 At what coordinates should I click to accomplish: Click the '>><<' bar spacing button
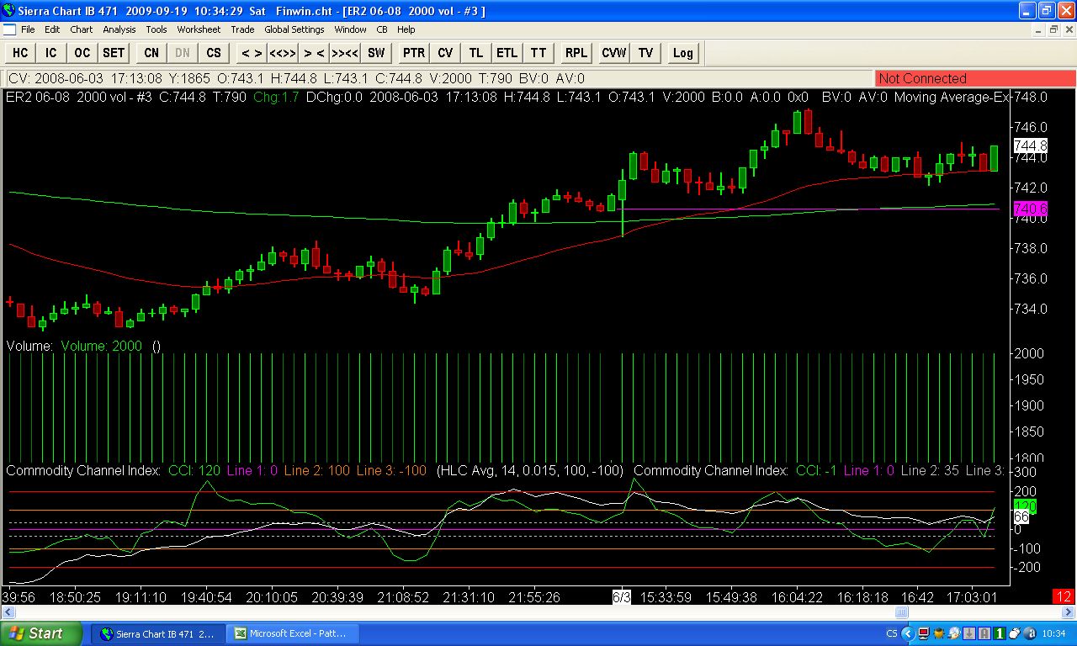[x=345, y=53]
